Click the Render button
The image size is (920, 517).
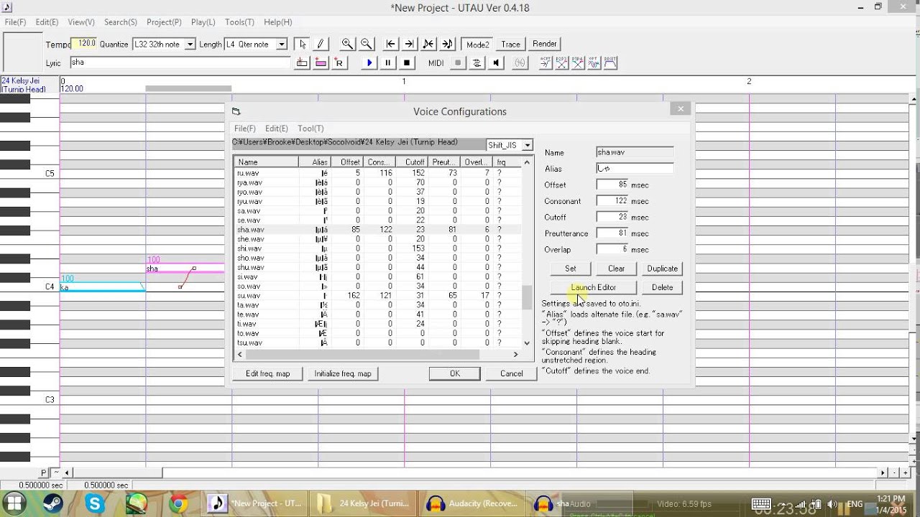tap(545, 44)
